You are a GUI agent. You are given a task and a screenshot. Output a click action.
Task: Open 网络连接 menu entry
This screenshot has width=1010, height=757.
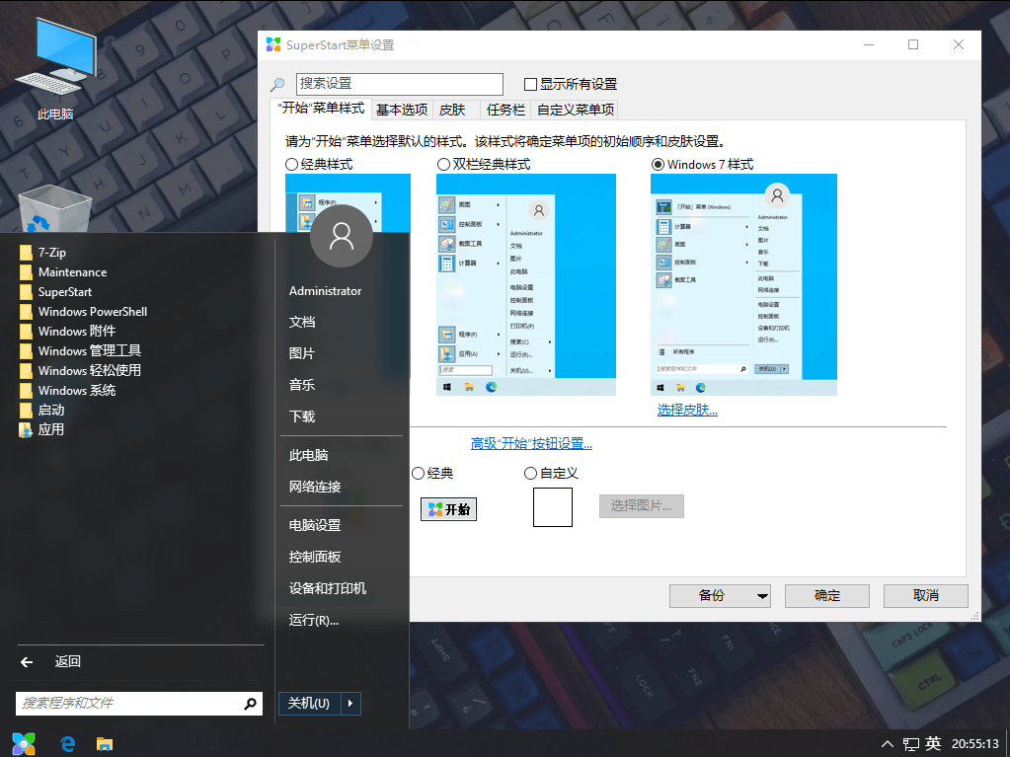coord(315,487)
